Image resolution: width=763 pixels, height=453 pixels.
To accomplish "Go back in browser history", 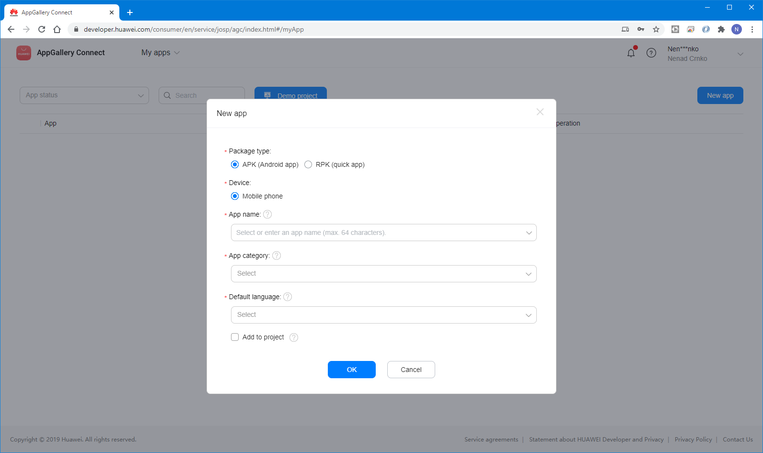I will click(x=11, y=29).
